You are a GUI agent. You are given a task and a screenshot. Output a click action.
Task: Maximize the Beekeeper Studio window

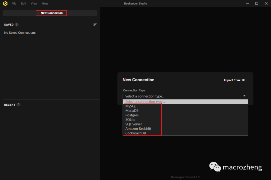[x=257, y=3]
